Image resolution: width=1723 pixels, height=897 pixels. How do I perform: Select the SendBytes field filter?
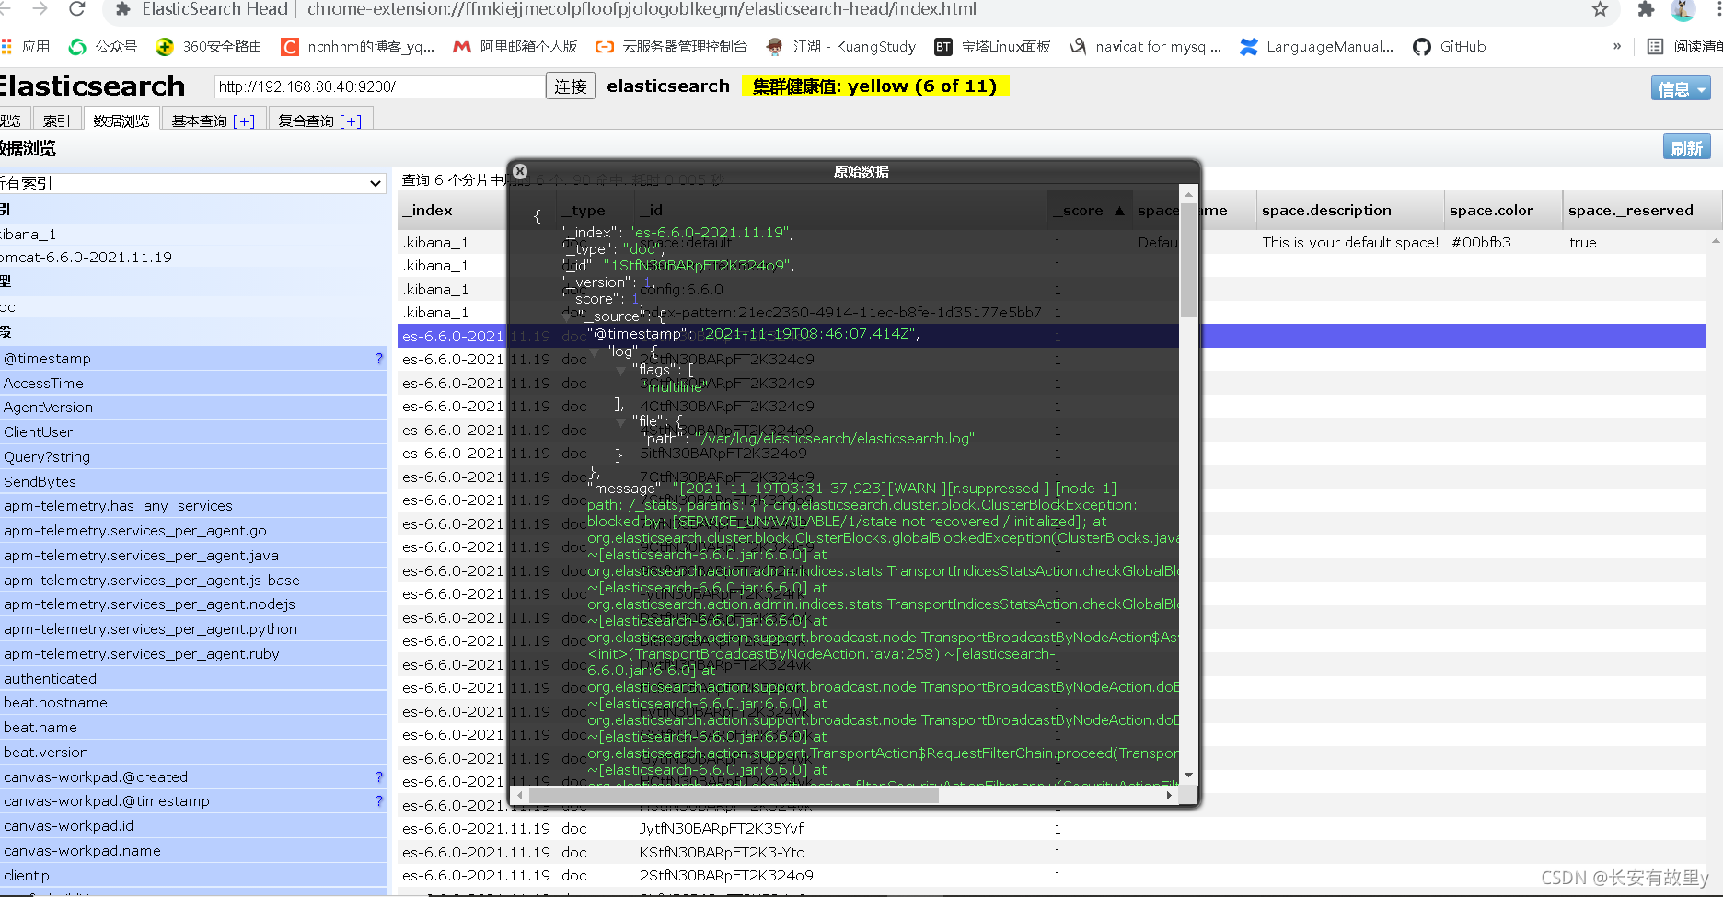point(191,482)
